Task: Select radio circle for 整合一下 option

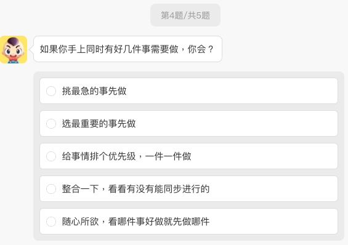Action: [x=51, y=189]
